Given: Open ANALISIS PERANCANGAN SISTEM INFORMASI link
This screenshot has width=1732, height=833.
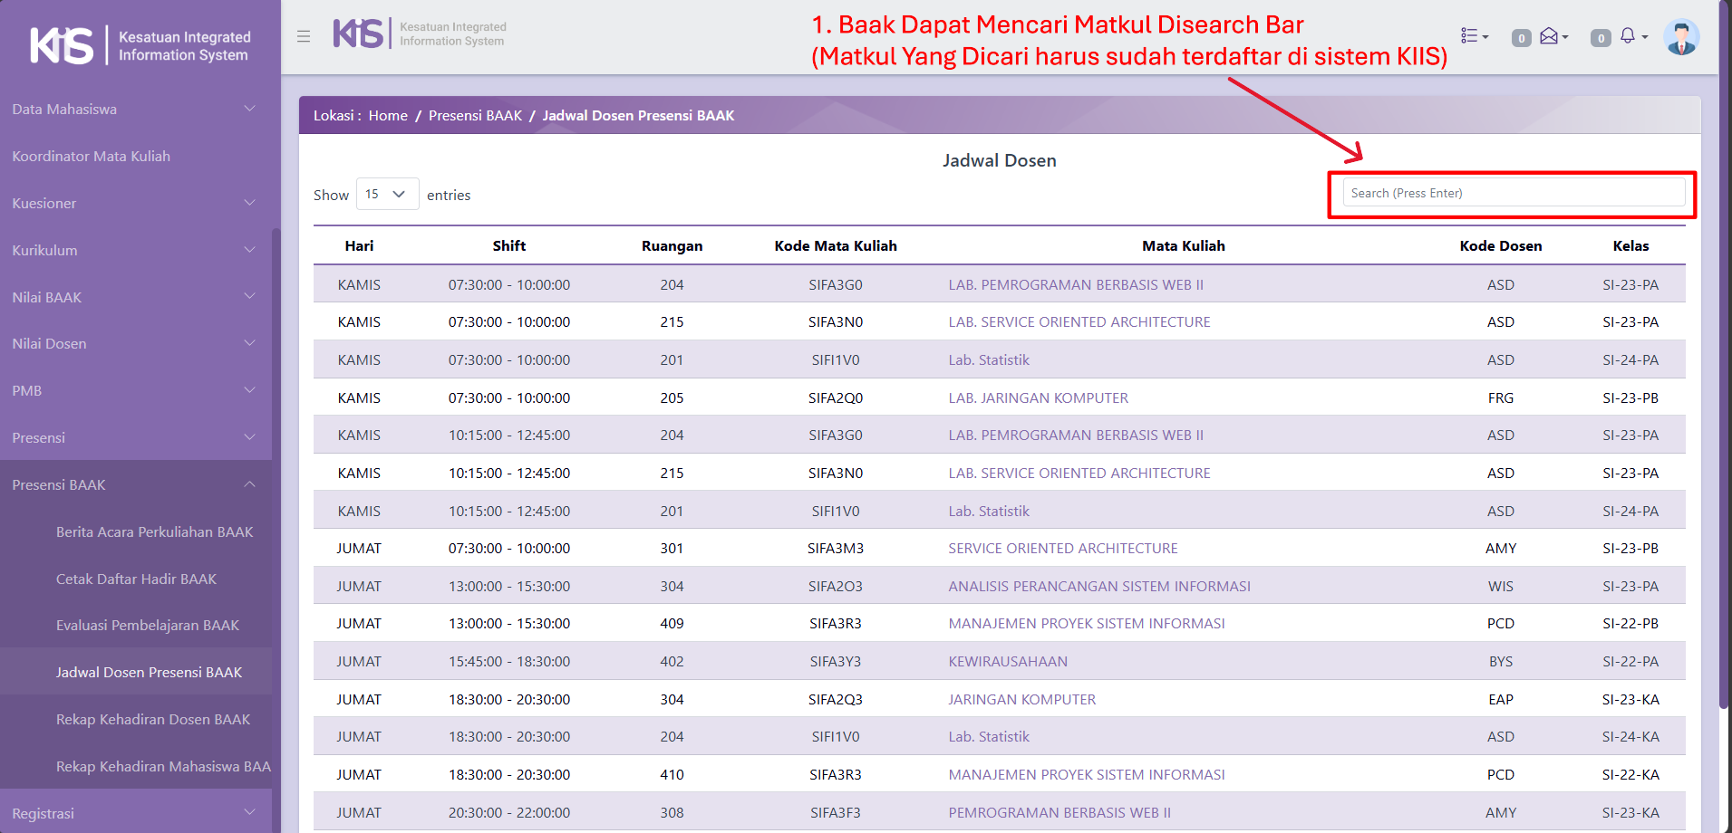Looking at the screenshot, I should click(x=1098, y=586).
